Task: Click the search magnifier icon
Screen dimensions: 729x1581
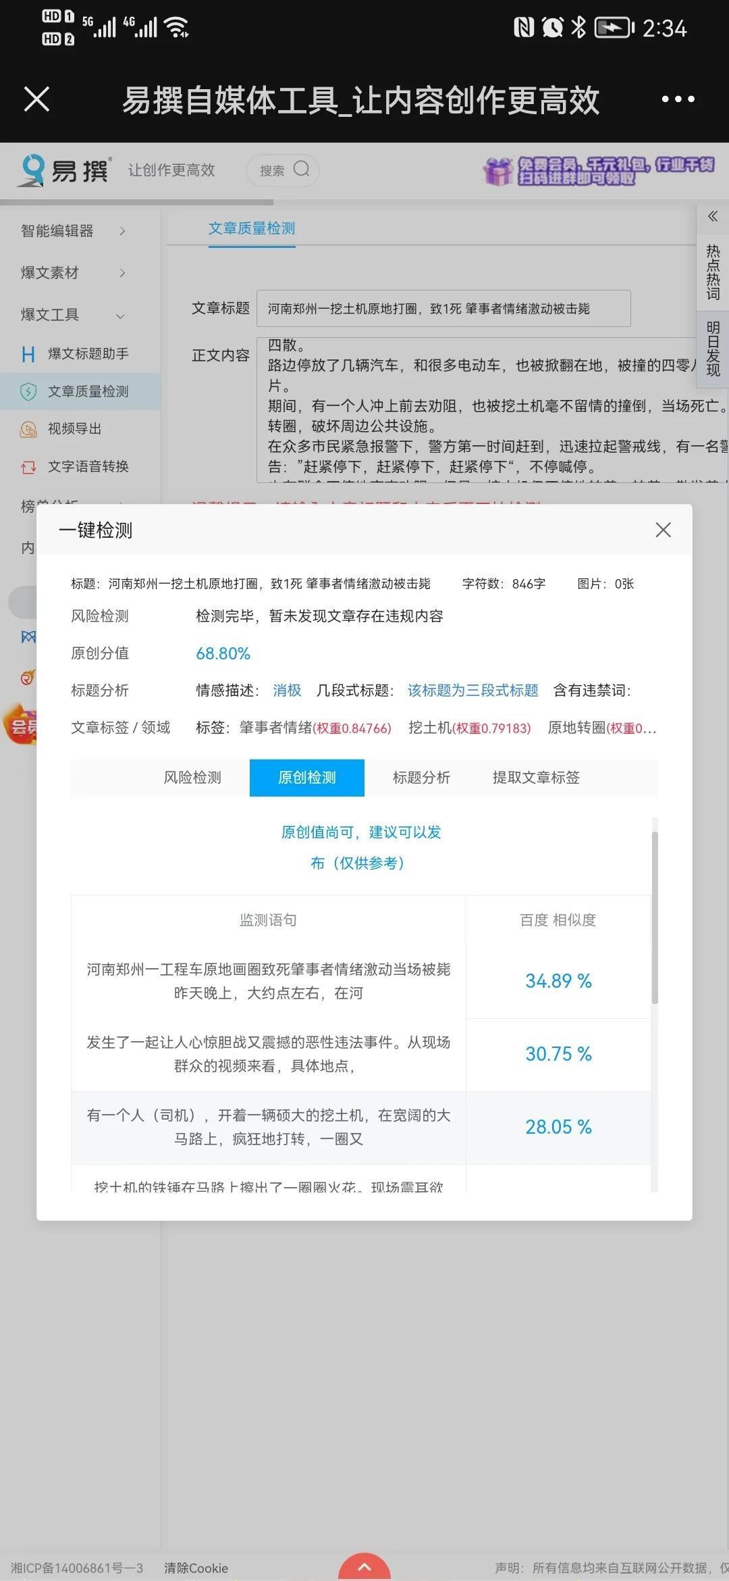Action: [x=301, y=169]
